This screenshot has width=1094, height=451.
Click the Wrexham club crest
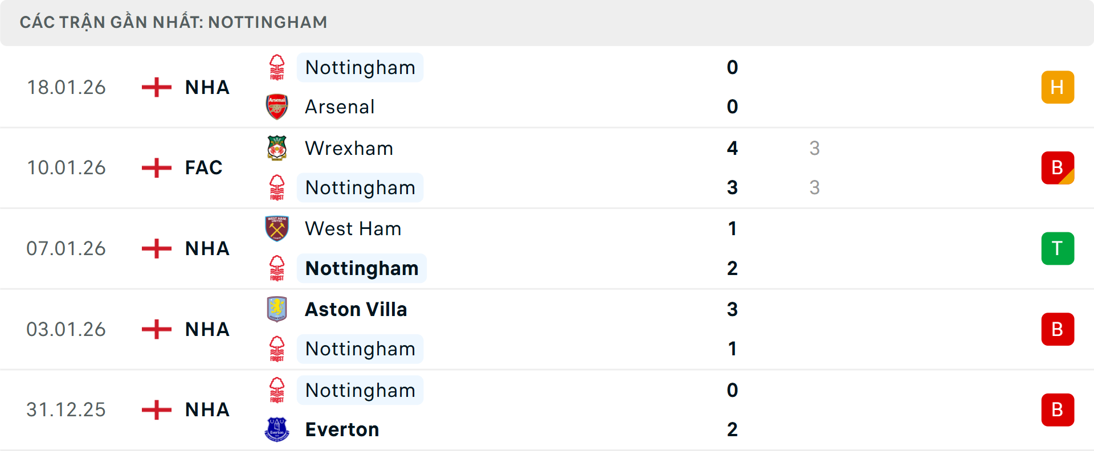pyautogui.click(x=277, y=148)
